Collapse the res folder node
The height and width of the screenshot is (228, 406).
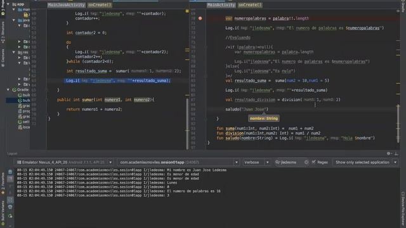14,52
